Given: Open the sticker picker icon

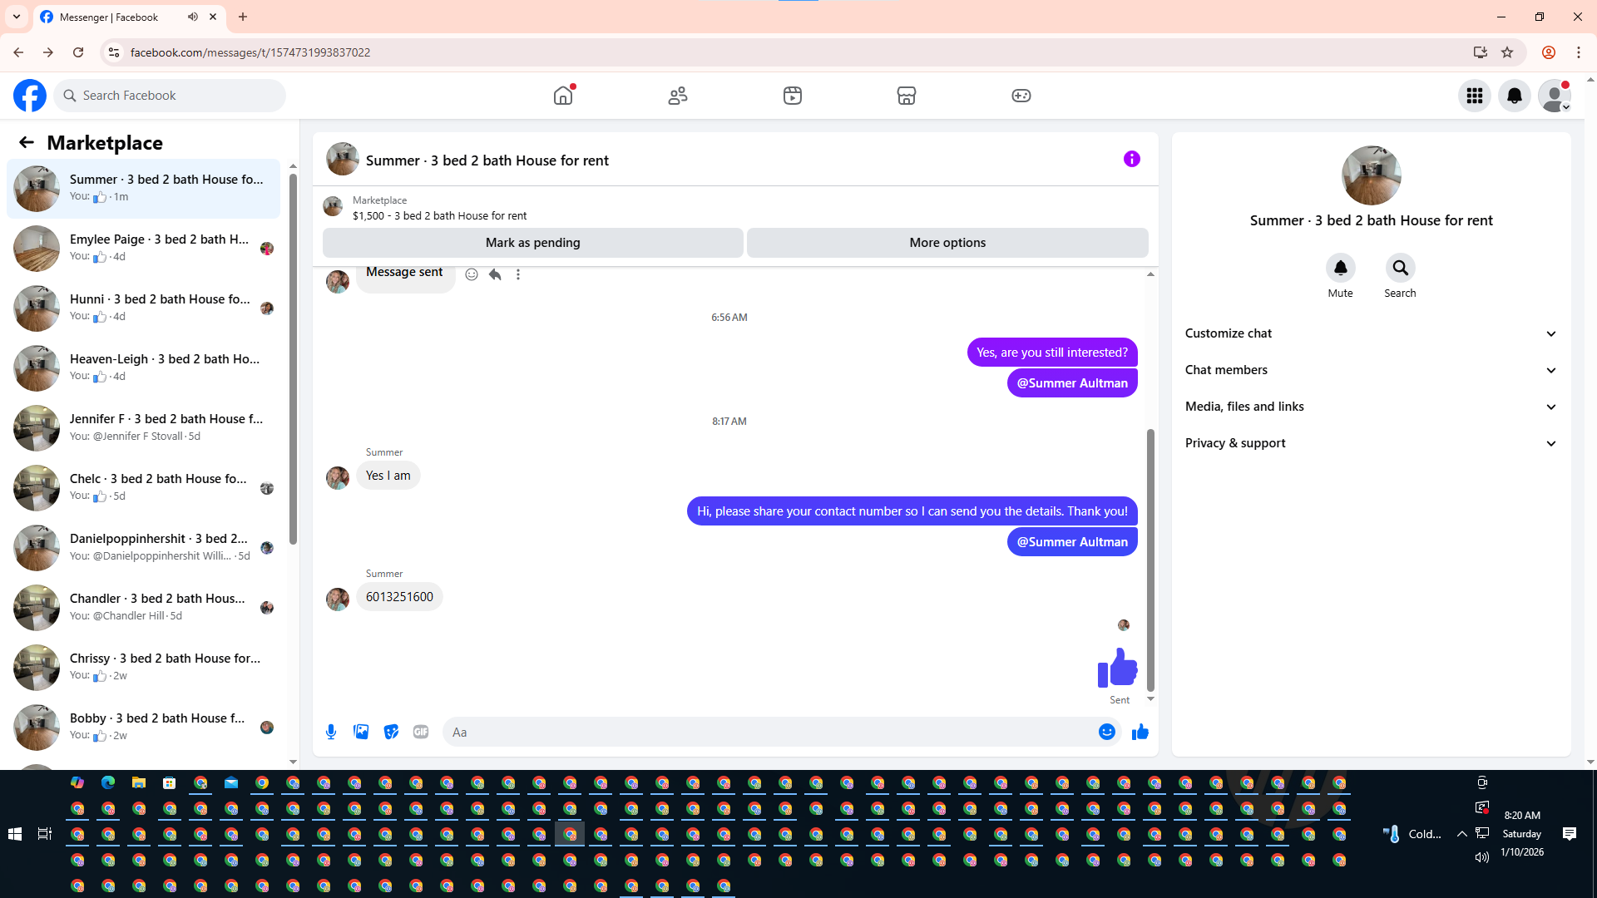Looking at the screenshot, I should (391, 732).
